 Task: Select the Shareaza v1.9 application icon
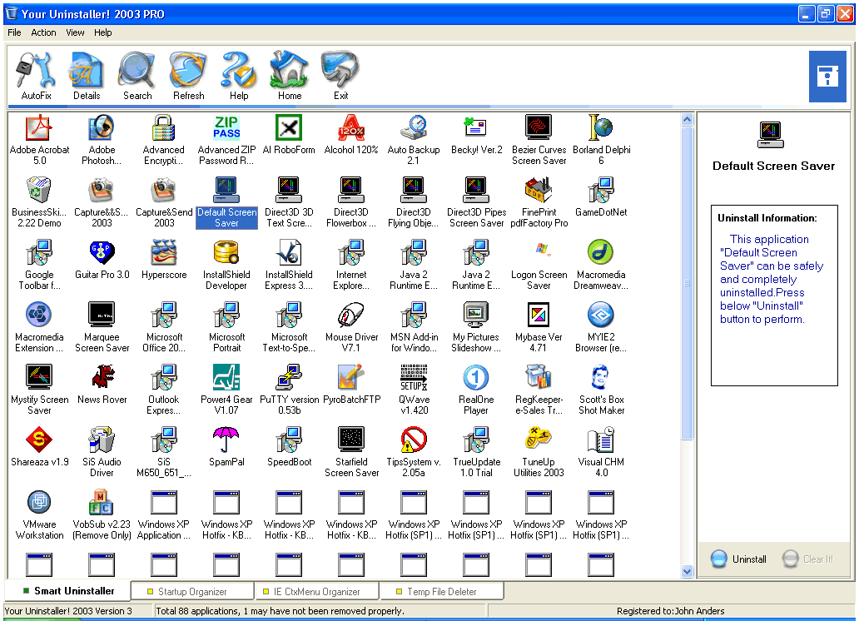coord(39,450)
